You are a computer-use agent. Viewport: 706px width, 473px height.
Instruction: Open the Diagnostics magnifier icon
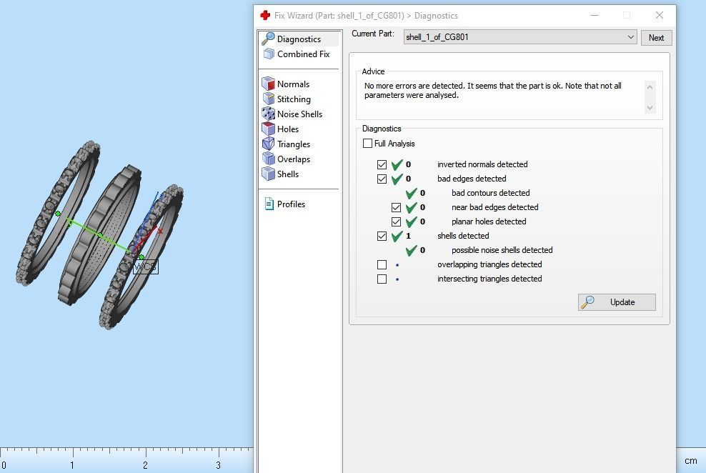point(268,39)
